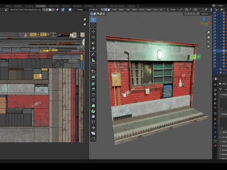Select the Spin tool
The height and width of the screenshot is (170, 227).
93,111
